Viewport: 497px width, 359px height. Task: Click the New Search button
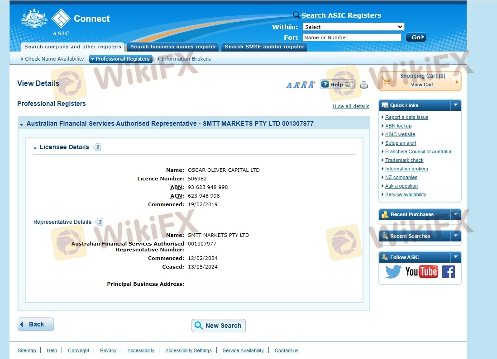click(218, 326)
